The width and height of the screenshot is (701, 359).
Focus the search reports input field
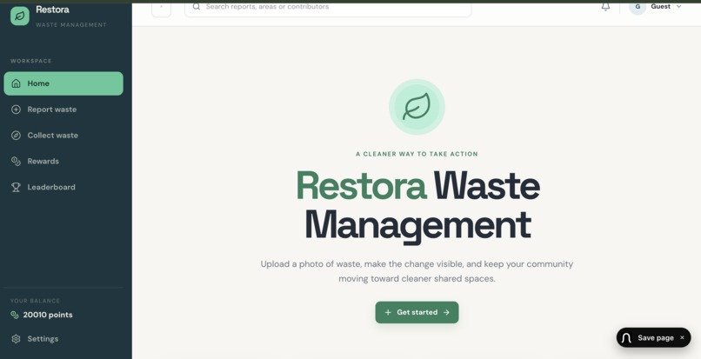pyautogui.click(x=328, y=8)
